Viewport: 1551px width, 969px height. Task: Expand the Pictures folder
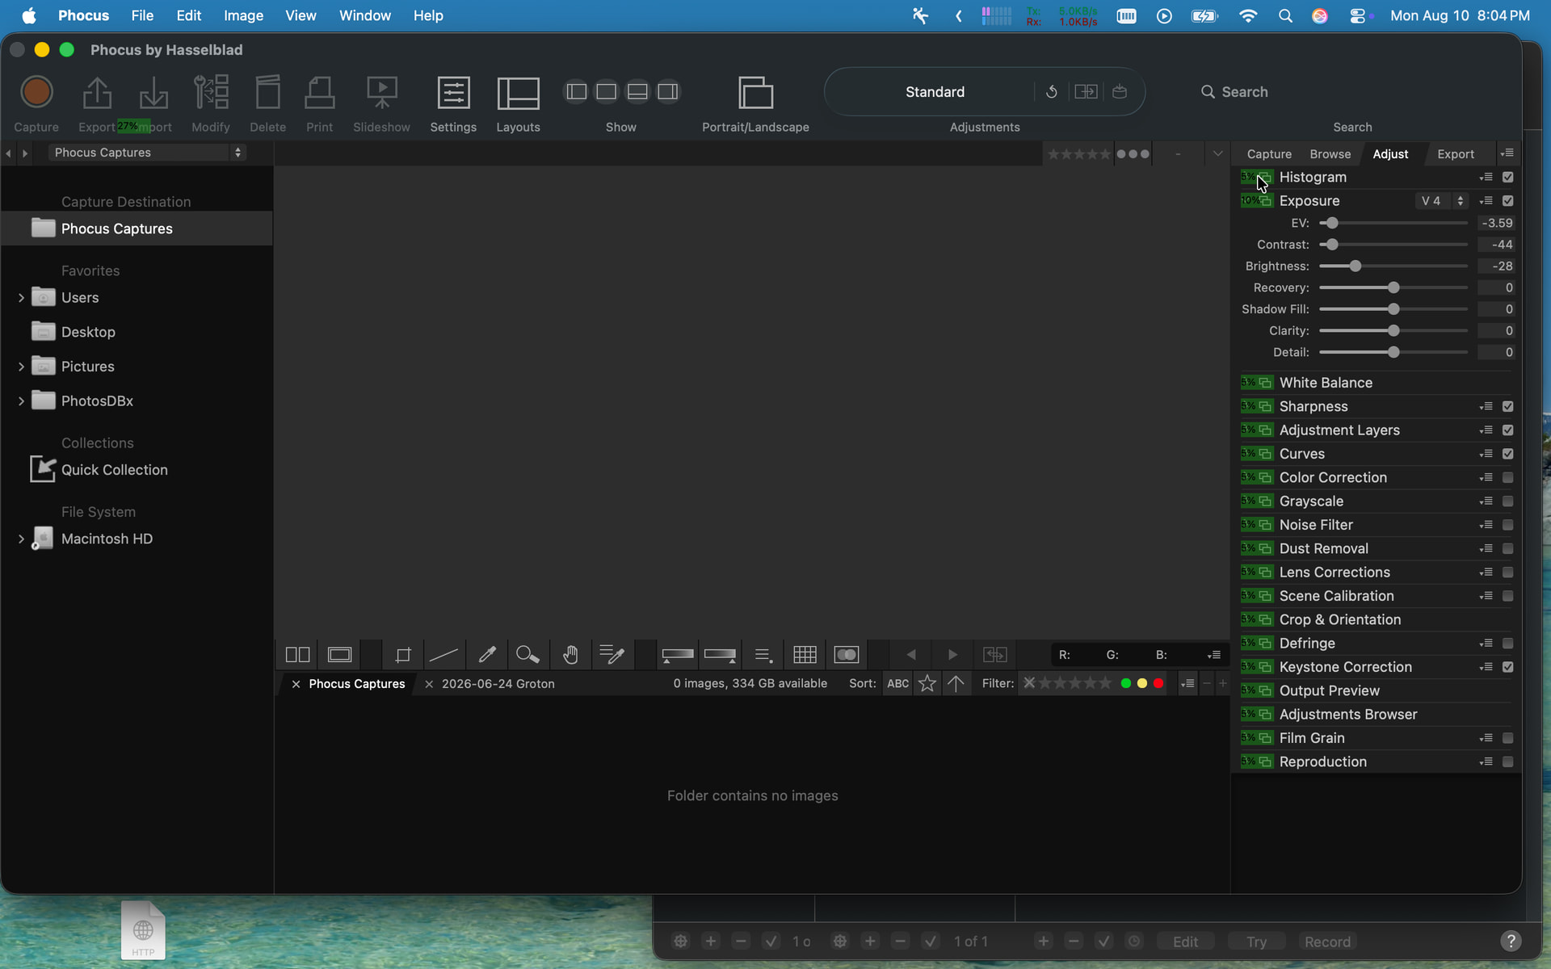click(x=21, y=367)
